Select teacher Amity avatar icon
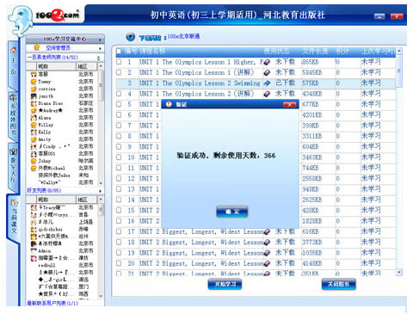This screenshot has width=413, height=314. 34,139
